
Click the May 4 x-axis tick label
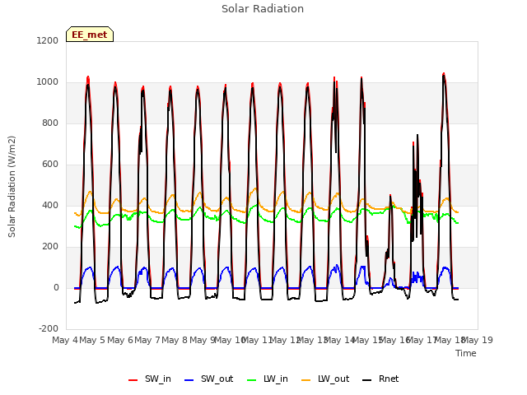click(x=65, y=340)
